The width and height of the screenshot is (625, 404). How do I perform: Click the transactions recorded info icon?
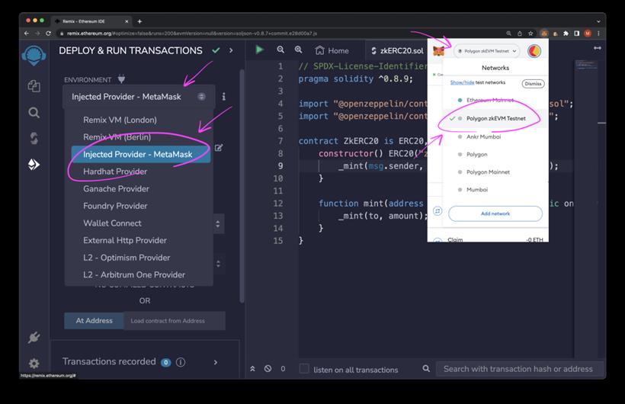pos(181,362)
